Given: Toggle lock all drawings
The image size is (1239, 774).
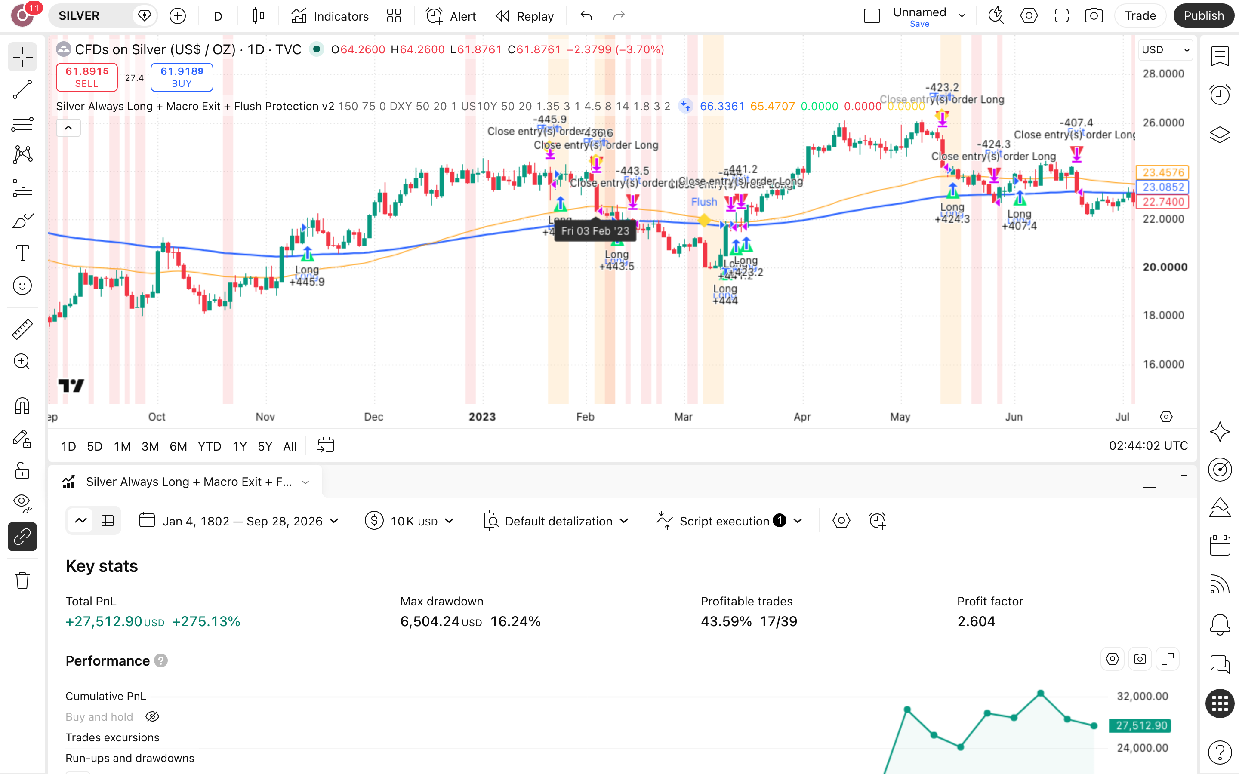Looking at the screenshot, I should (22, 471).
